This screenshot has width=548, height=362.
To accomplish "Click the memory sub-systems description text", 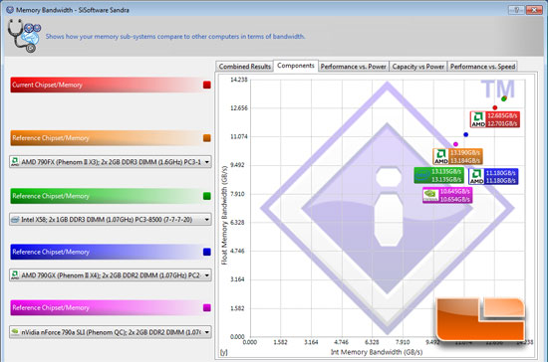I will pyautogui.click(x=175, y=36).
